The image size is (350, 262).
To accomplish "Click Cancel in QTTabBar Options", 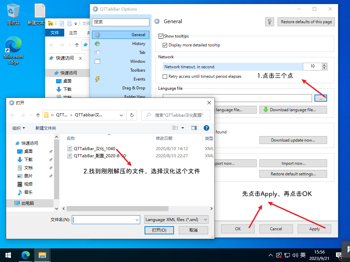I will pyautogui.click(x=276, y=229).
